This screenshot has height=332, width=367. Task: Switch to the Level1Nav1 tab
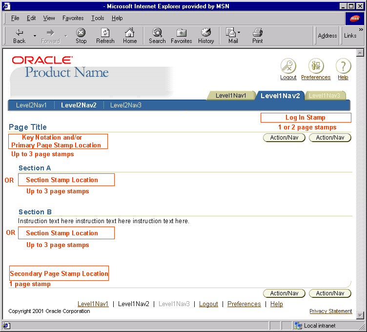pos(231,96)
